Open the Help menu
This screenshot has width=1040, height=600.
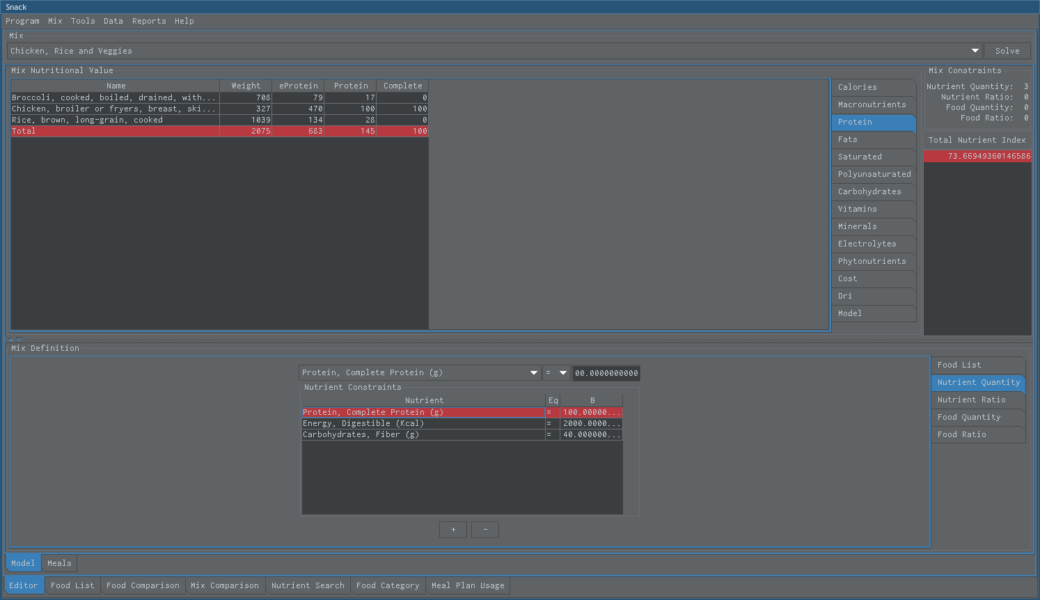click(x=184, y=21)
